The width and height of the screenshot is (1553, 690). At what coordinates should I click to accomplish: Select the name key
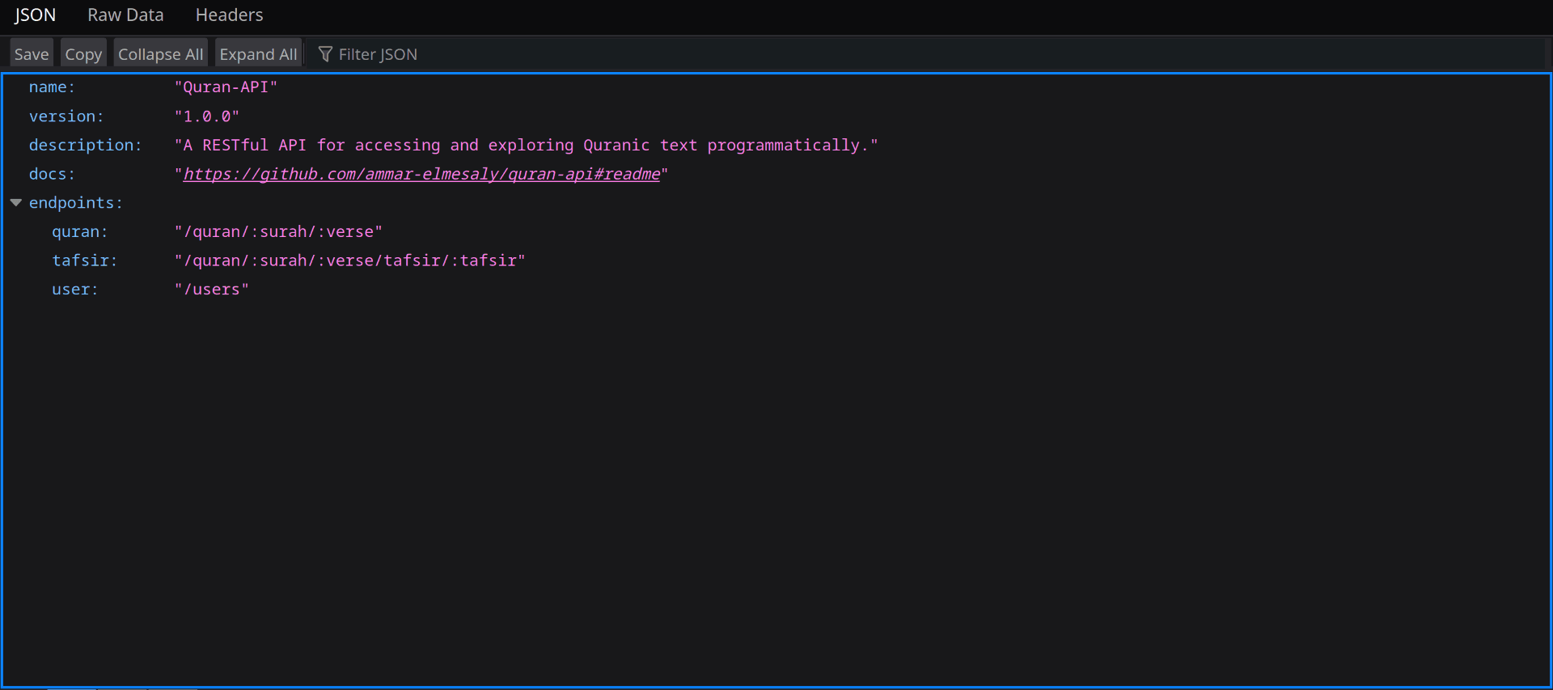tap(52, 87)
